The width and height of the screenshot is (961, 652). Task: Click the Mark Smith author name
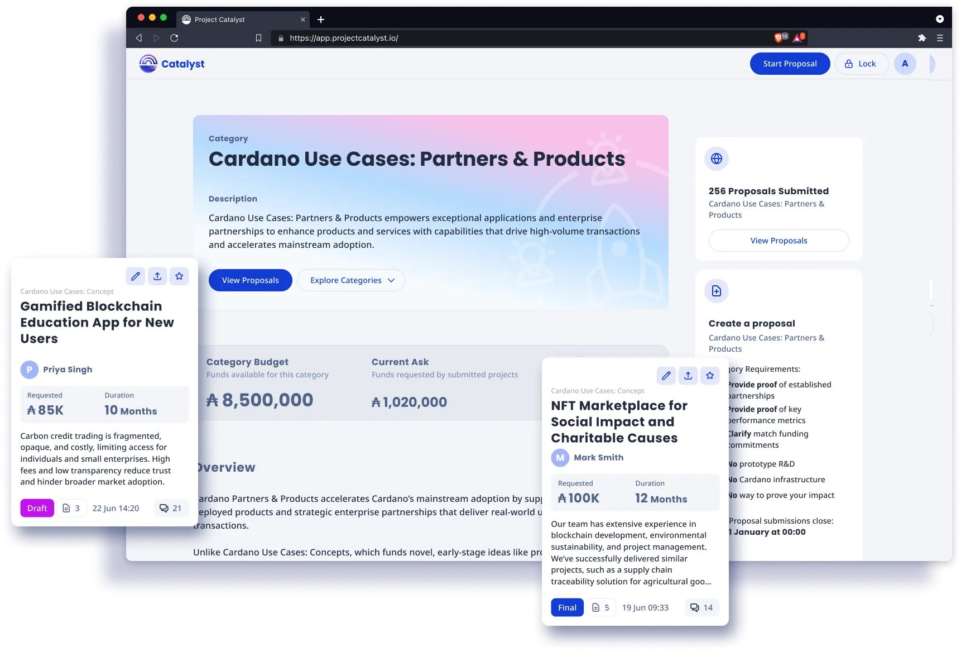599,457
